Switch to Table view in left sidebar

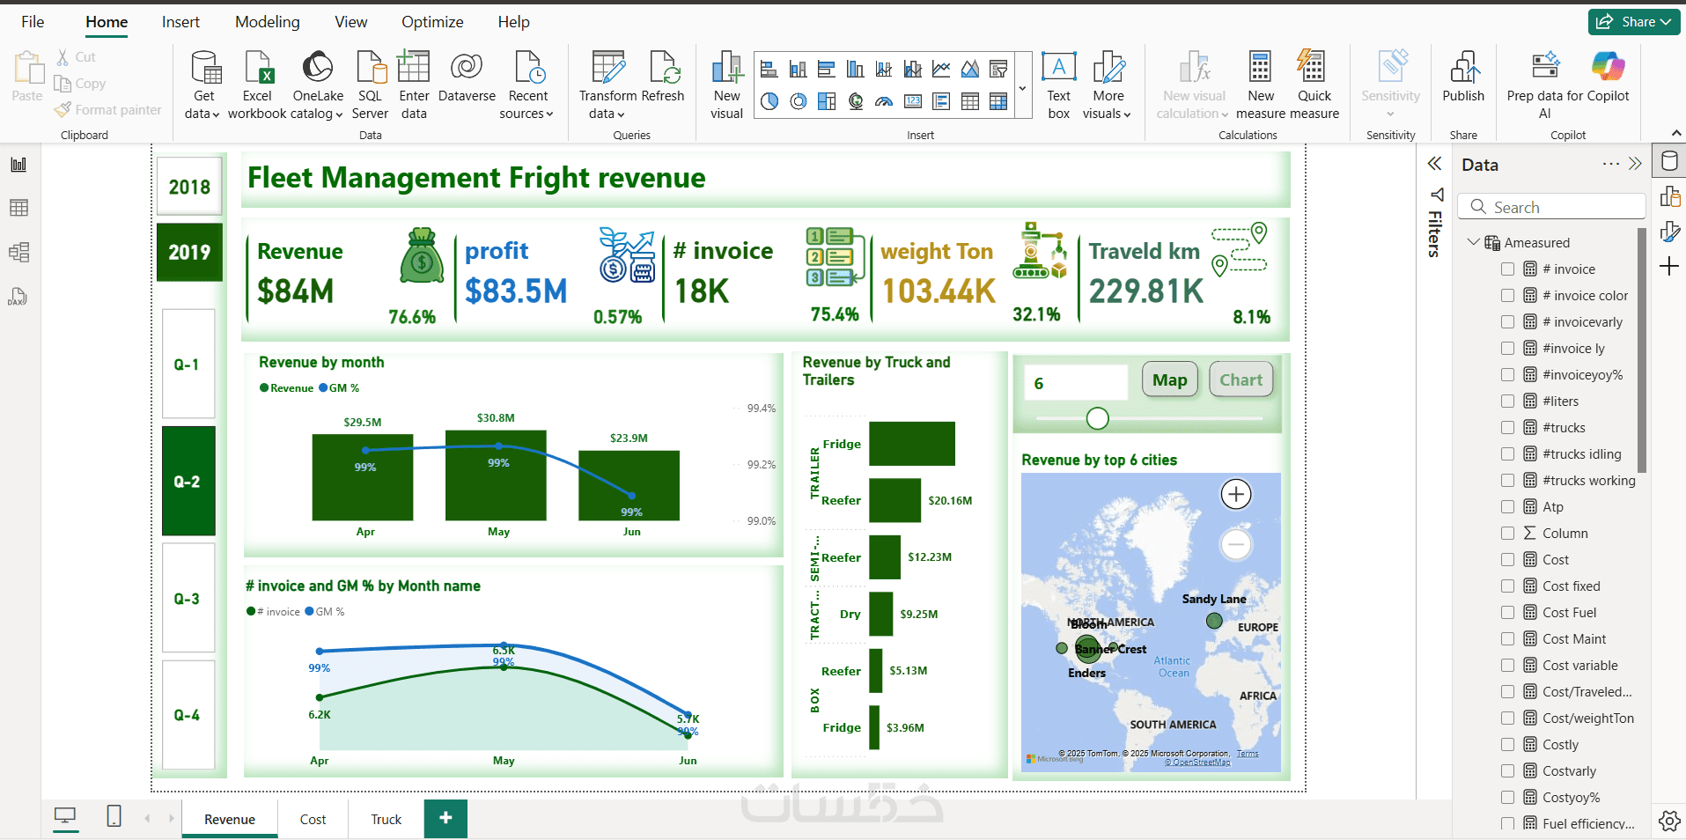click(x=18, y=208)
